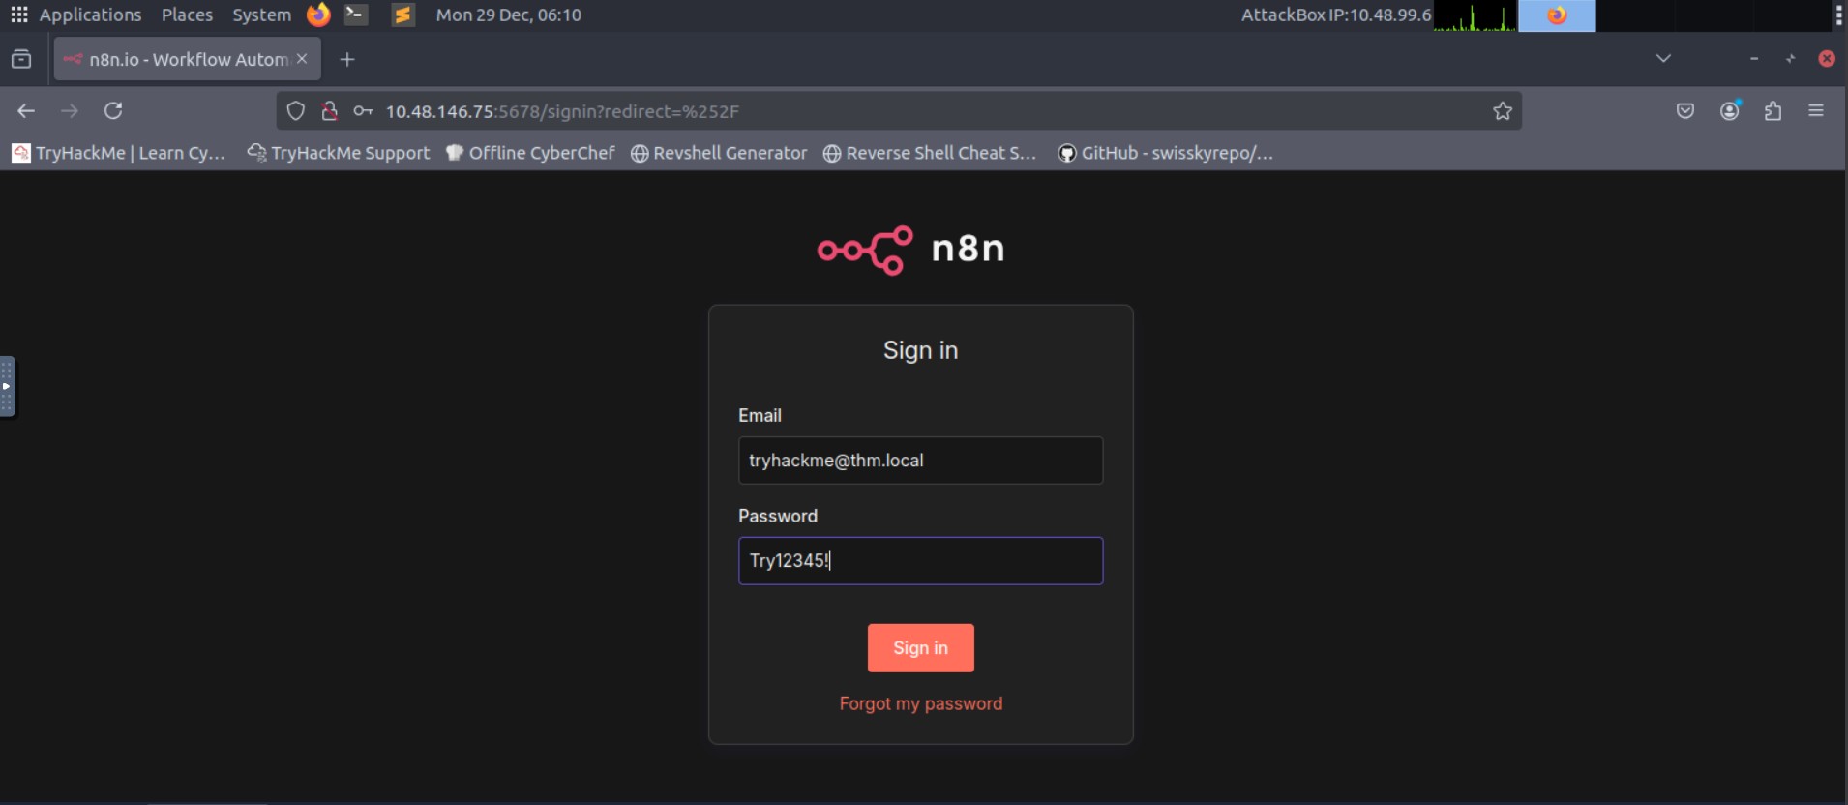This screenshot has width=1848, height=805.
Task: Expand the side panel handle on the left edge
Action: pyautogui.click(x=7, y=386)
